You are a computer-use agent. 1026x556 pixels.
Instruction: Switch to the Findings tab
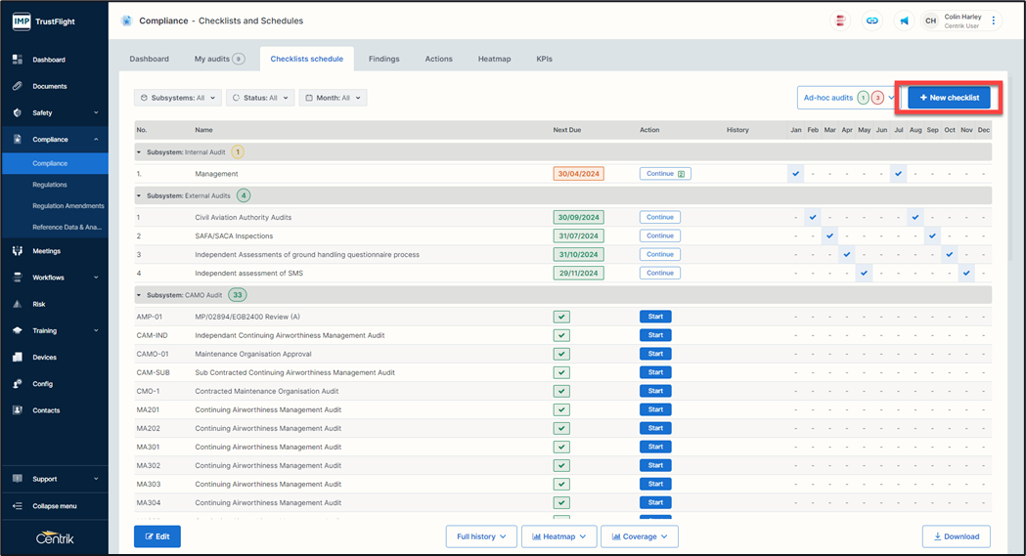click(383, 59)
